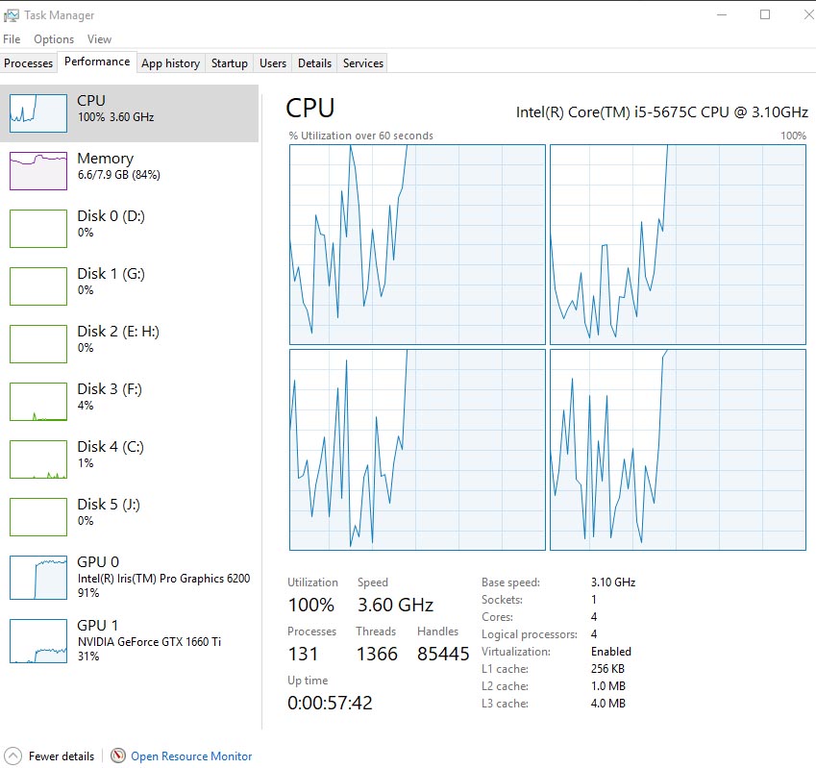Select Disk 0 (D:) graph icon
The width and height of the screenshot is (816, 768).
click(x=37, y=228)
